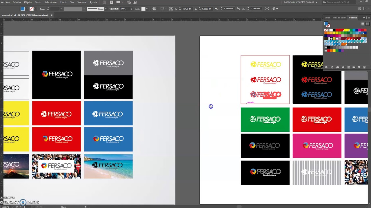Select the black swatch in the first row
The width and height of the screenshot is (371, 208).
[334, 30]
